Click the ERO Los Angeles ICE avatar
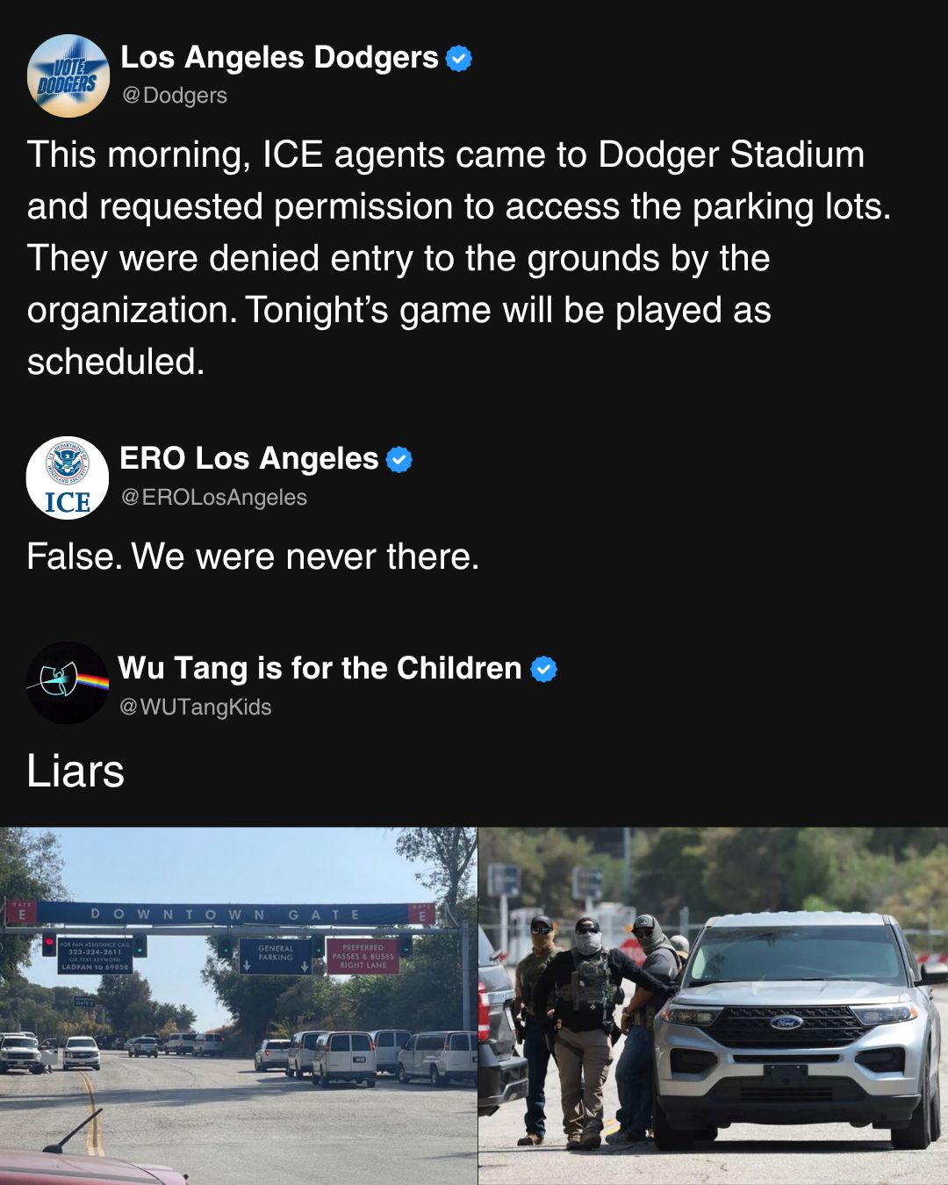 click(x=68, y=478)
